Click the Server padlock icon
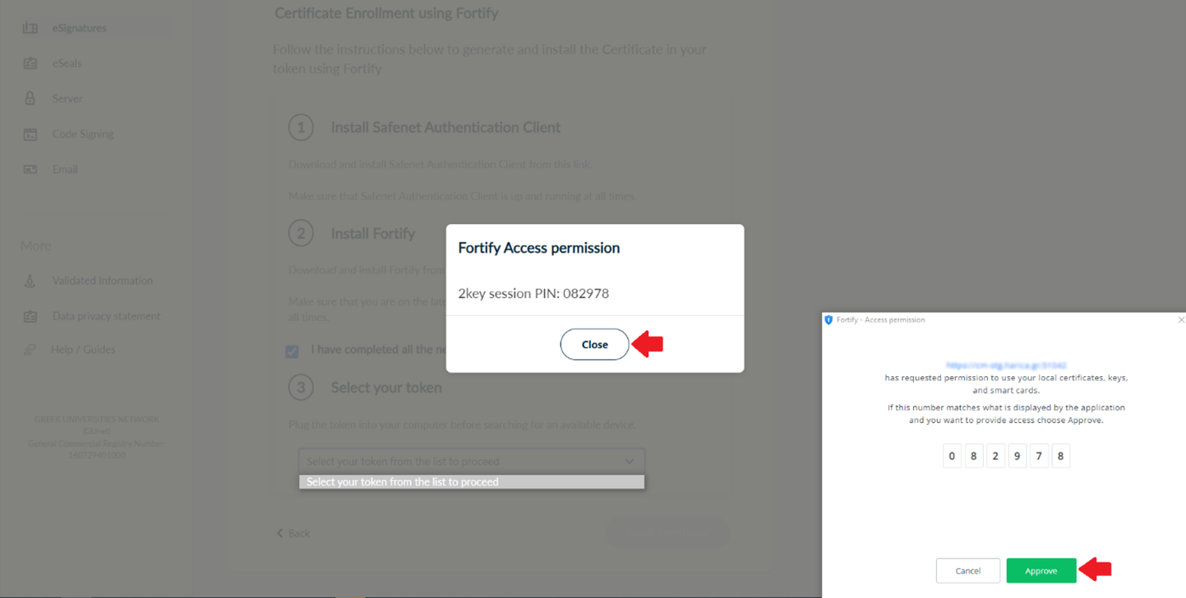 tap(30, 99)
